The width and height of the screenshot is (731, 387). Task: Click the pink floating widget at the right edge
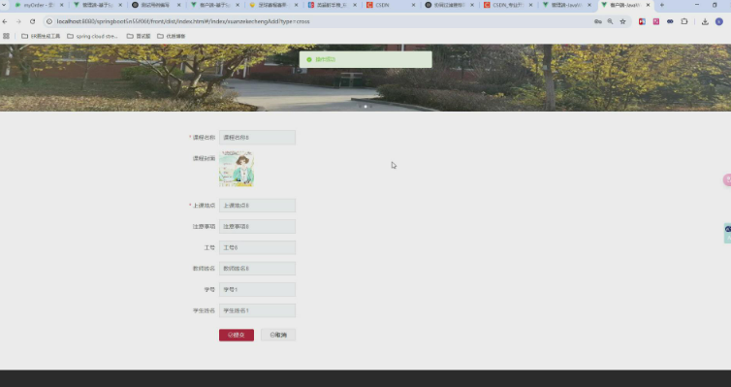(x=727, y=180)
